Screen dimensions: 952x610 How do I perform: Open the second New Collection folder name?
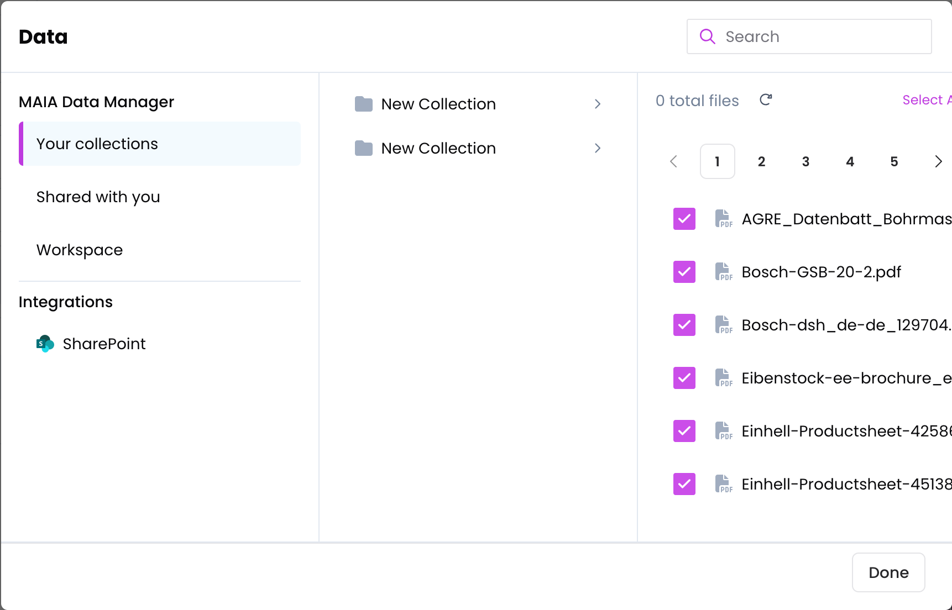(x=438, y=148)
